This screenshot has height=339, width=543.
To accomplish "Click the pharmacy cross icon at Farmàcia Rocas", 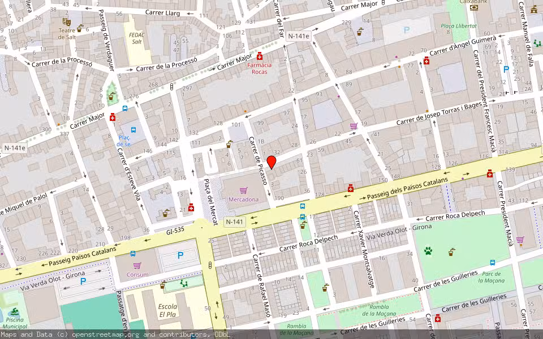I will tap(260, 56).
